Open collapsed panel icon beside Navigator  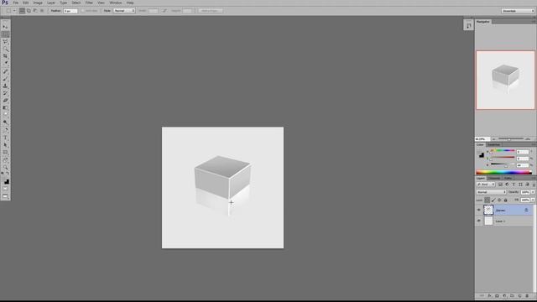(x=468, y=25)
